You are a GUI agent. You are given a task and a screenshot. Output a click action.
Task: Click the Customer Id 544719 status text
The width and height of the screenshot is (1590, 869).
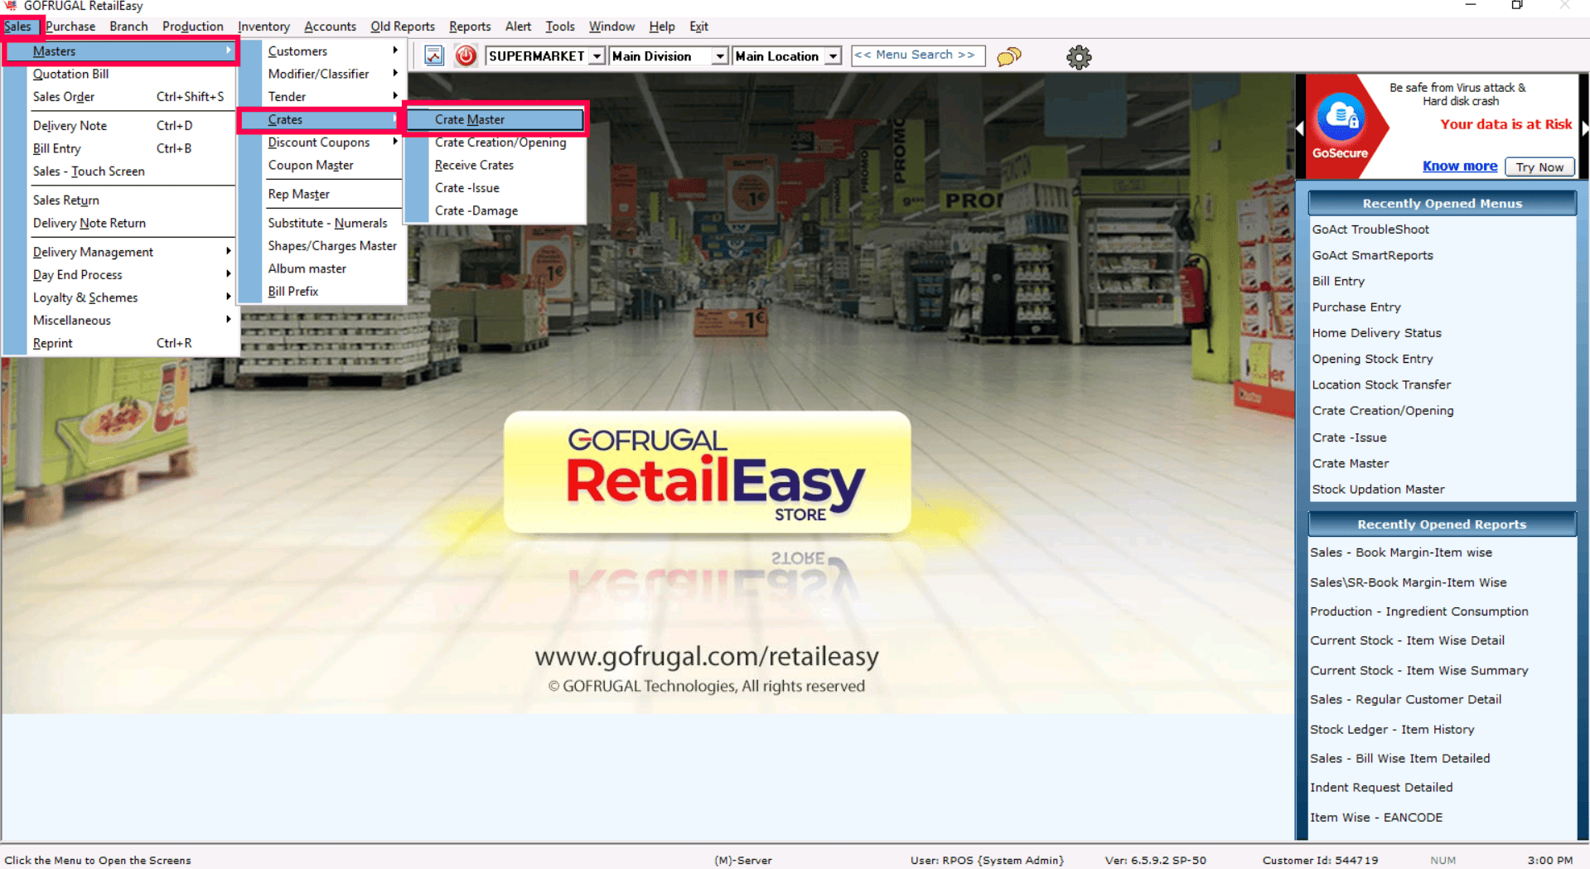coord(1320,861)
